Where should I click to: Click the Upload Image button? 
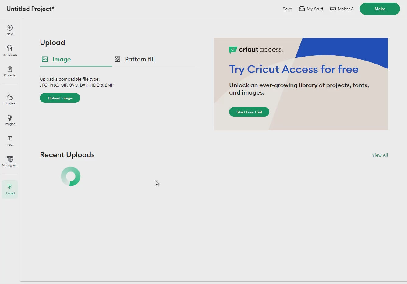click(60, 98)
